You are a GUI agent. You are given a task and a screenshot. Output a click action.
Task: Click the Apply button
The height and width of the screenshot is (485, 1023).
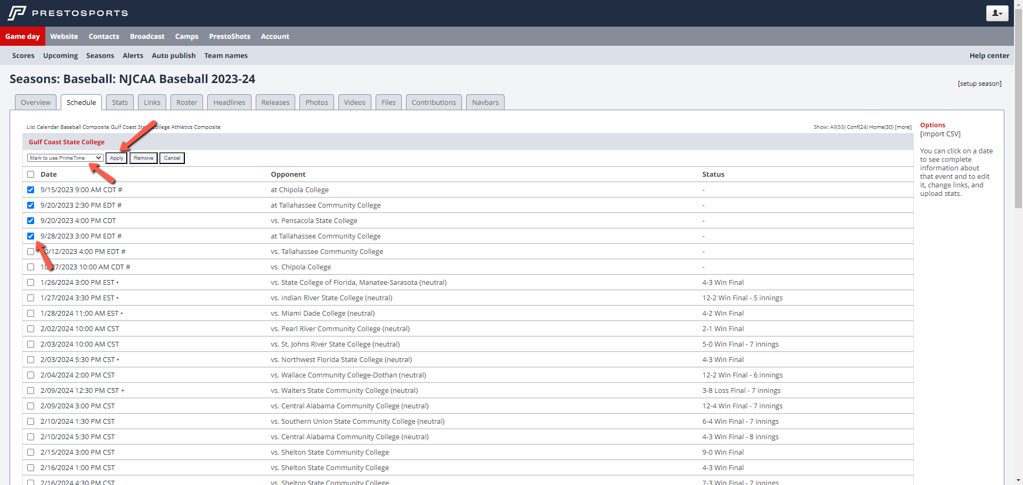click(116, 158)
